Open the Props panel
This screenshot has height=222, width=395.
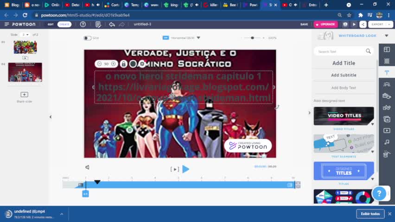[x=387, y=96]
